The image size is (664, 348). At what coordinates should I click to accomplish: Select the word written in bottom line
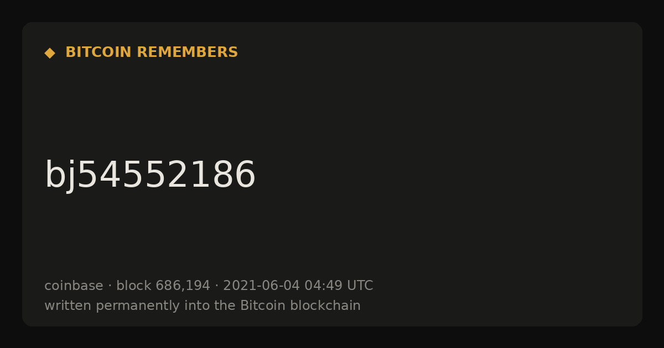click(68, 305)
